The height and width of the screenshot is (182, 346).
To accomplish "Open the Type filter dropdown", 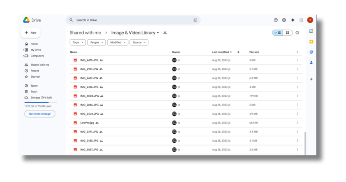I will click(x=77, y=42).
